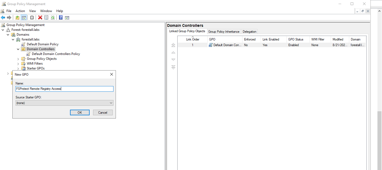This screenshot has height=170, width=382.
Task: Click the green Refresh toolbar icon
Action: click(x=53, y=18)
